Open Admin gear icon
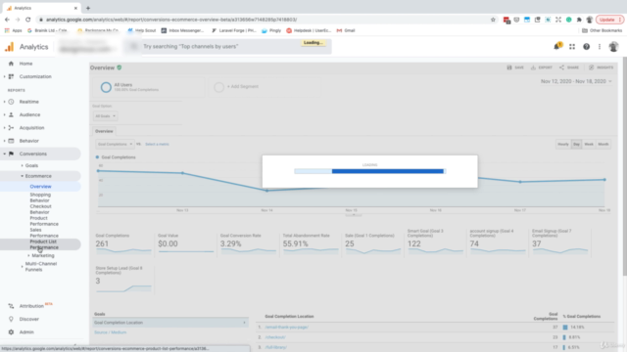 click(11, 332)
